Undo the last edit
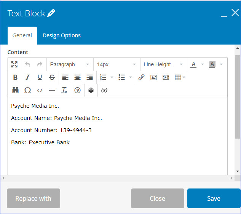This screenshot has width=241, height=214. (x=28, y=64)
